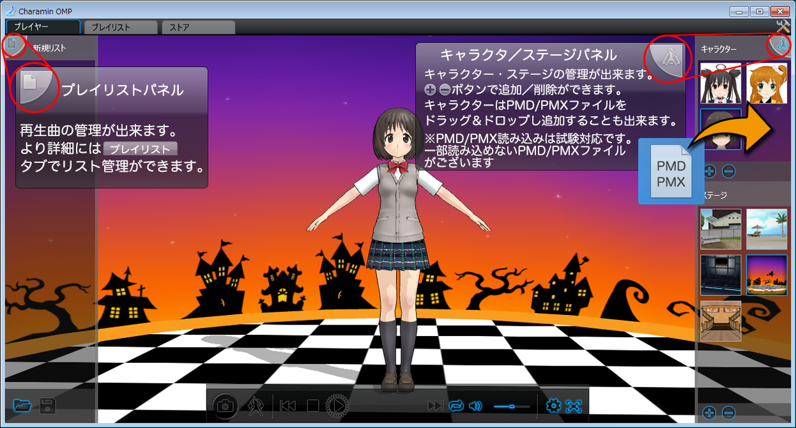Open playlist file with folder icon
The width and height of the screenshot is (796, 428).
point(22,405)
